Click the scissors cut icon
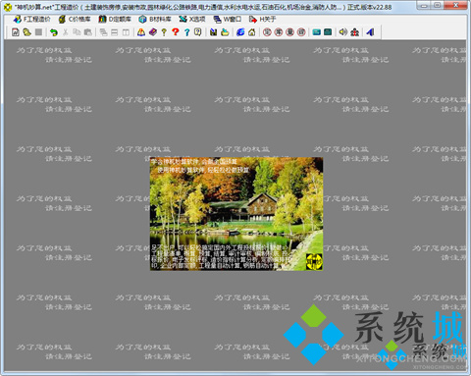 click(x=66, y=32)
